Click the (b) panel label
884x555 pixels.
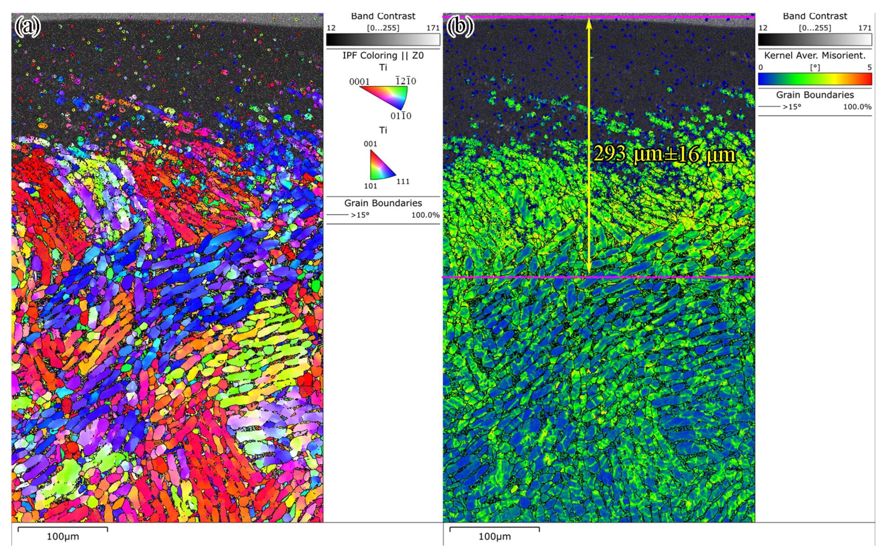(460, 27)
